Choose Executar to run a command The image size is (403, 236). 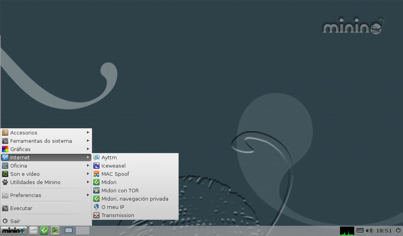point(46,208)
